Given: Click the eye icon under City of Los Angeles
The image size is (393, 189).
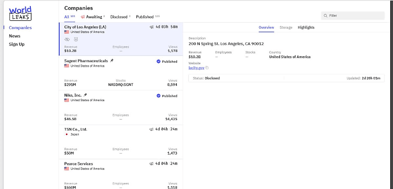Looking at the screenshot, I should [67, 39].
